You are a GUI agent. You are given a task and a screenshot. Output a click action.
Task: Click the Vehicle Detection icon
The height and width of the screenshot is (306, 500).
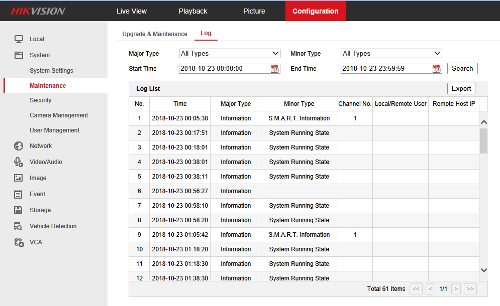[19, 226]
